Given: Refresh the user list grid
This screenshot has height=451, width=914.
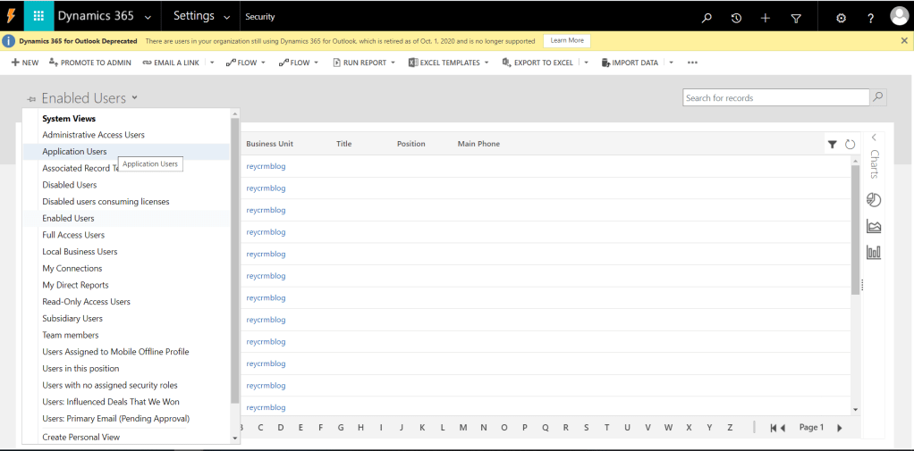Looking at the screenshot, I should click(x=850, y=144).
